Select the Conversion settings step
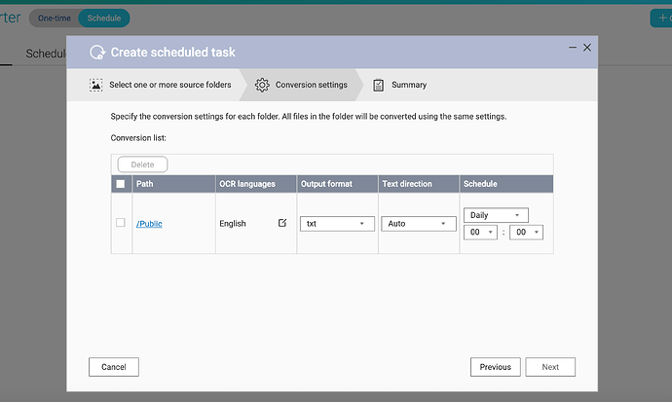Image resolution: width=672 pixels, height=402 pixels. click(x=302, y=85)
